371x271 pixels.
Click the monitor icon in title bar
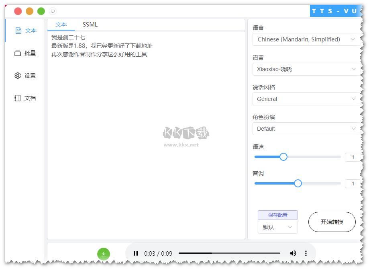pyautogui.click(x=53, y=11)
